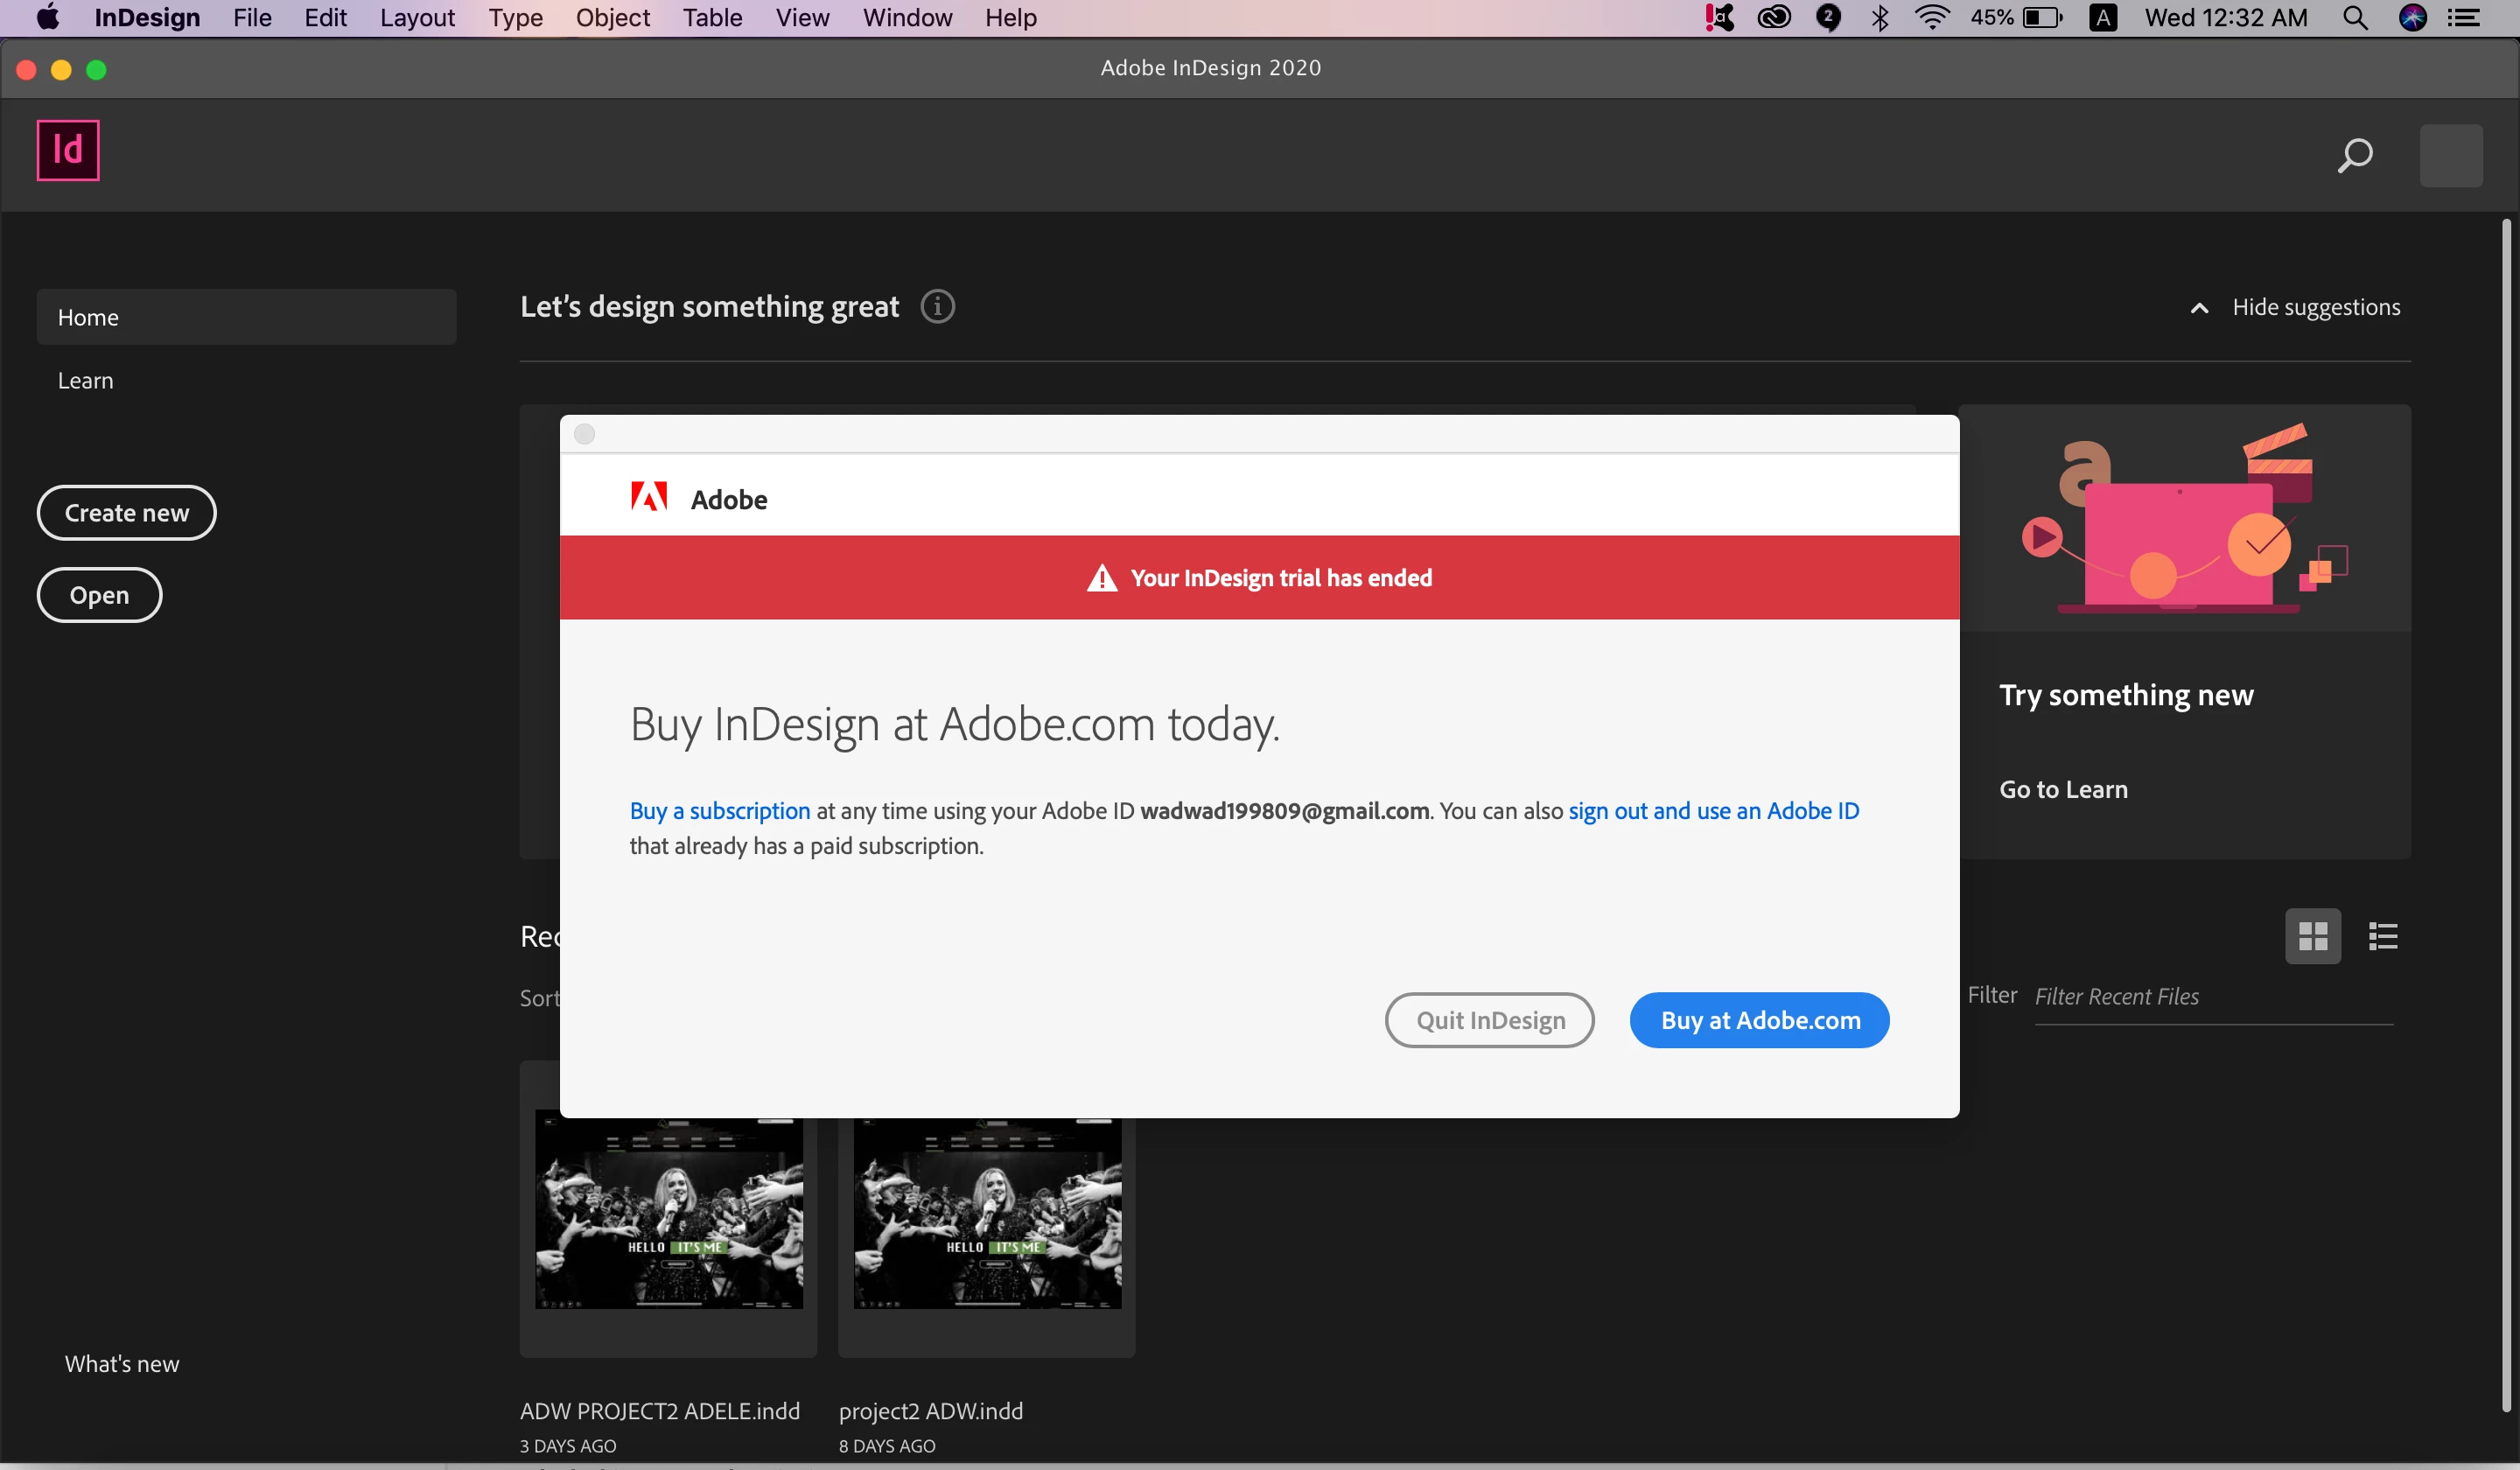Click the InDesign Id logo icon
The width and height of the screenshot is (2520, 1470).
pos(68,150)
